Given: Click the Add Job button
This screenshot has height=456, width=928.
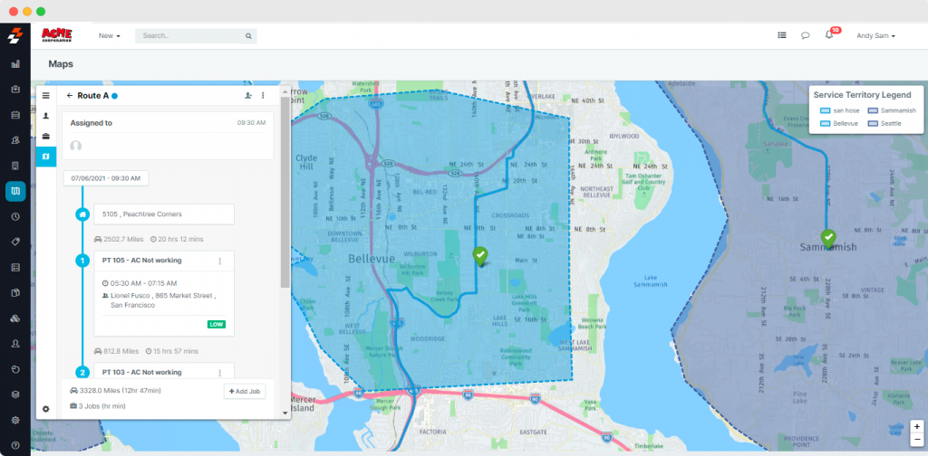Looking at the screenshot, I should pyautogui.click(x=245, y=391).
